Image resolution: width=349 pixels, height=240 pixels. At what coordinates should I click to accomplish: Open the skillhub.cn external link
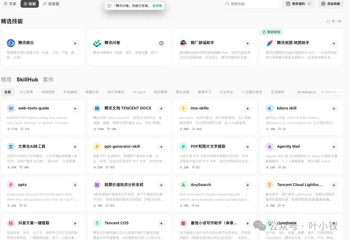pos(306,92)
